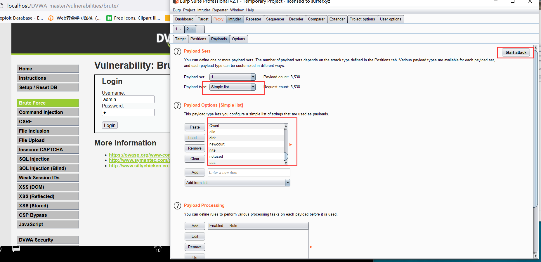Click Burp main panel vertical scrollbar
This screenshot has width=541, height=262.
[535, 129]
